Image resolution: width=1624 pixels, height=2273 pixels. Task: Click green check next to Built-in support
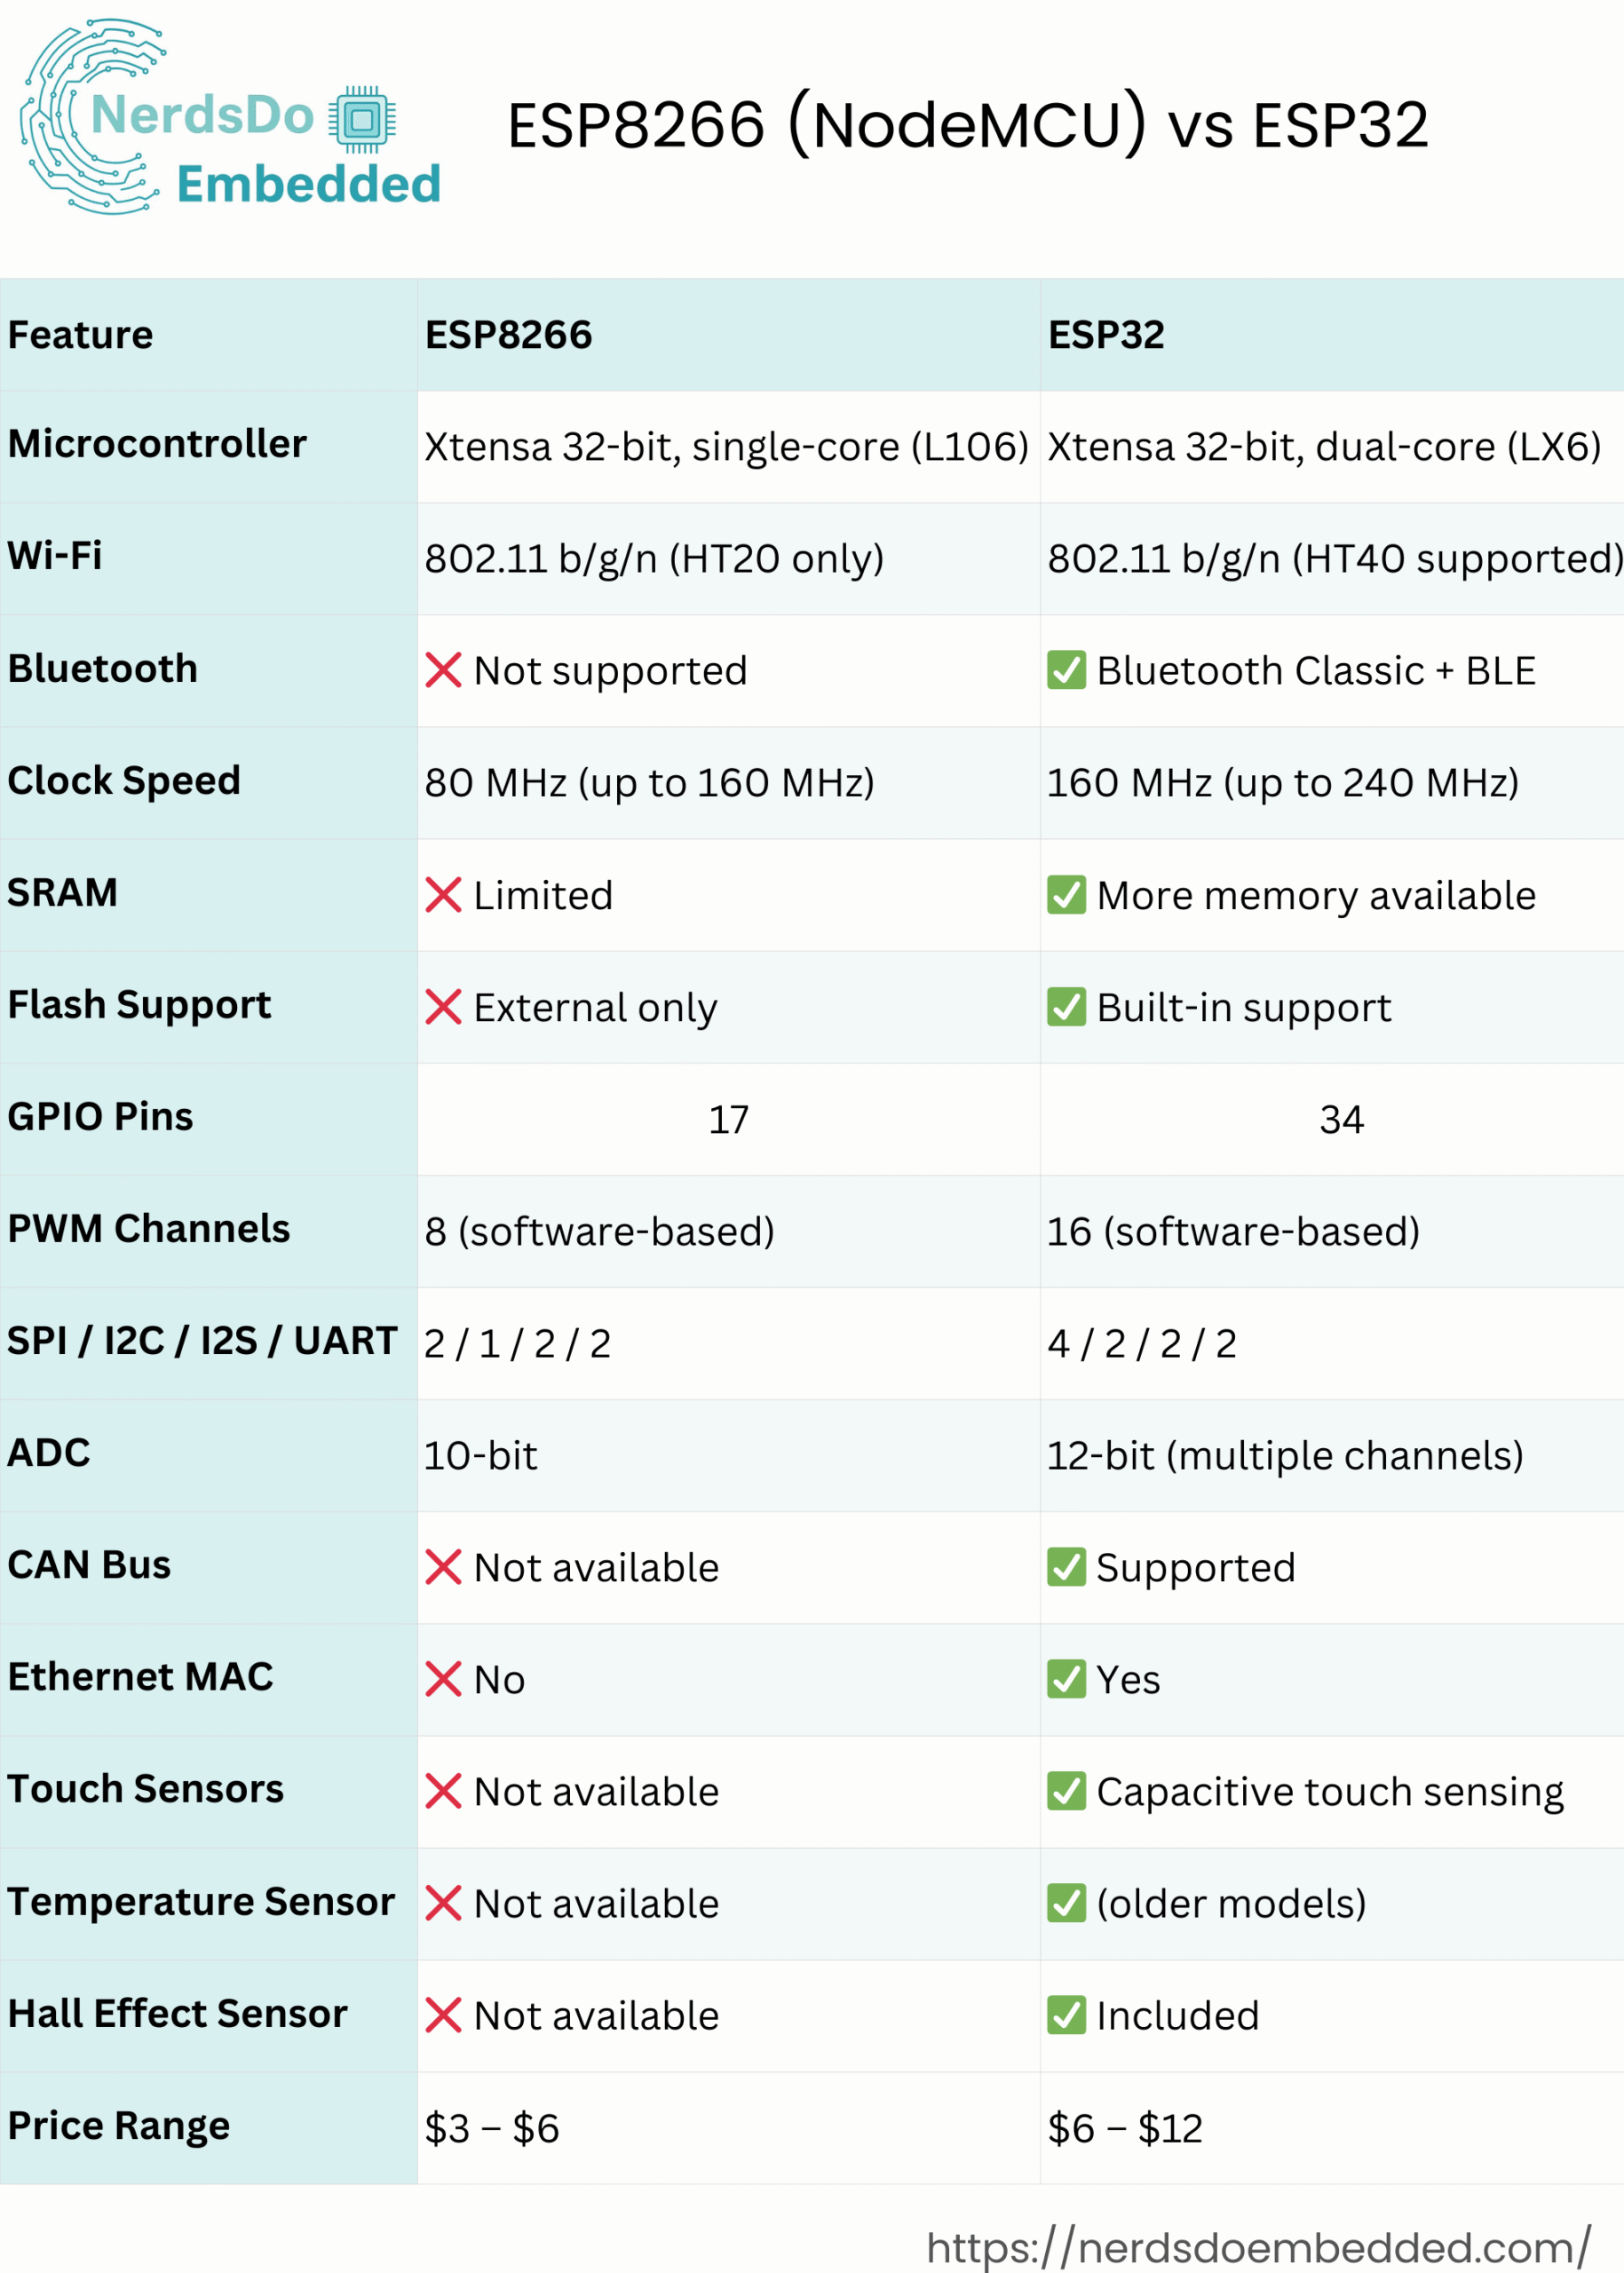[1066, 1007]
